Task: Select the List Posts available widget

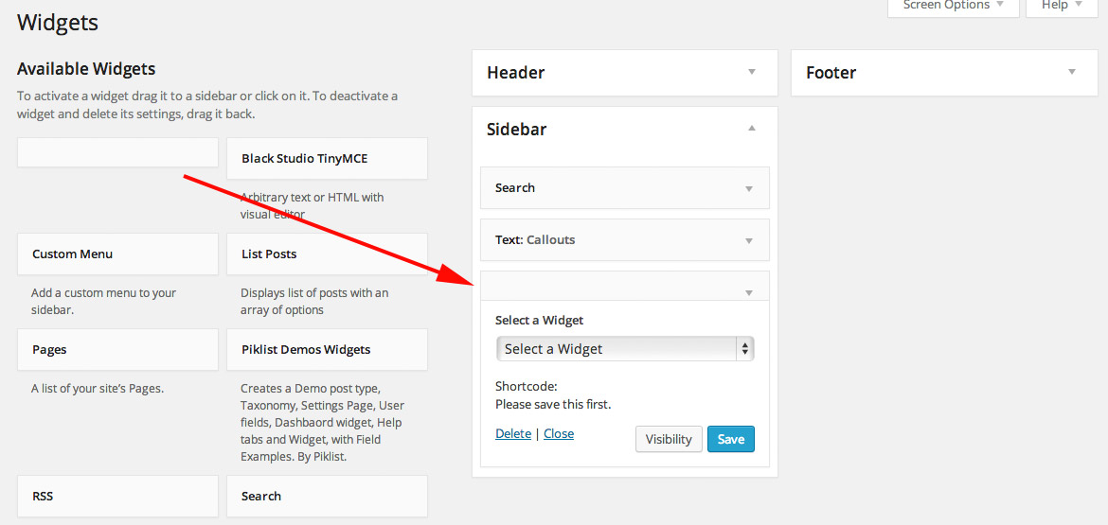Action: (x=327, y=254)
